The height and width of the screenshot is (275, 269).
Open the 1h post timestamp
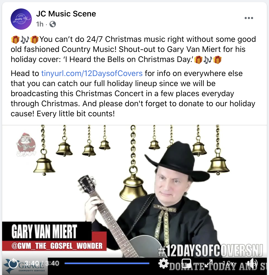pyautogui.click(x=40, y=24)
